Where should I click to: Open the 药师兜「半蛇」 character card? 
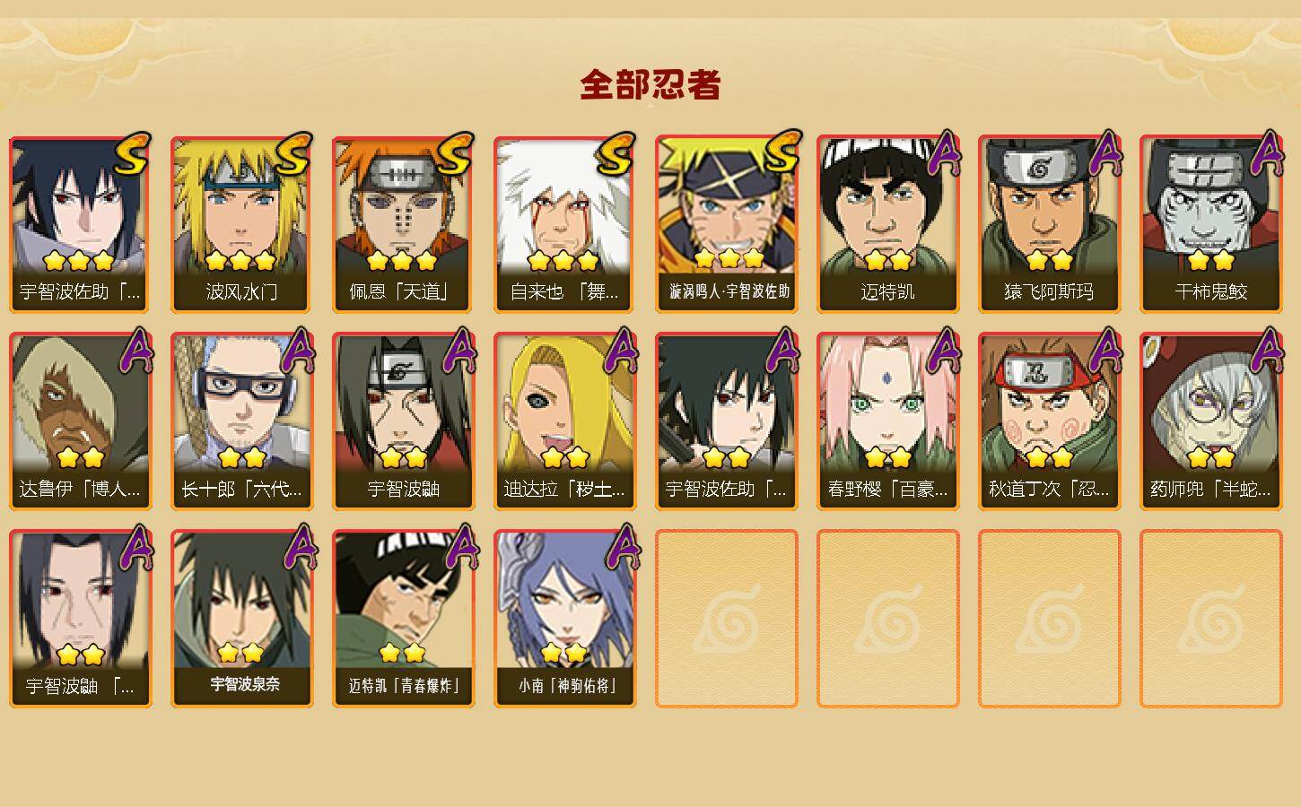[x=1210, y=421]
